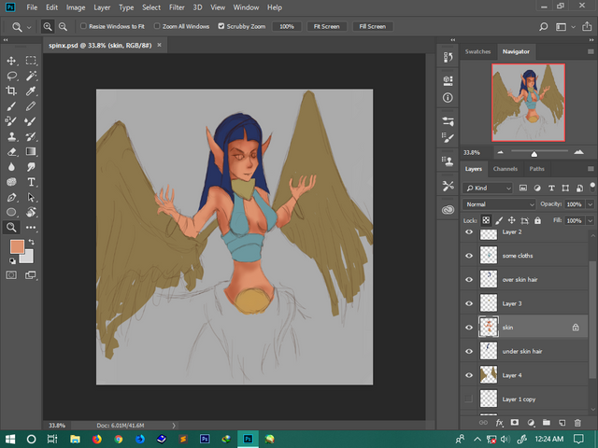Open the blend mode Normal dropdown
598x448 pixels.
point(499,204)
